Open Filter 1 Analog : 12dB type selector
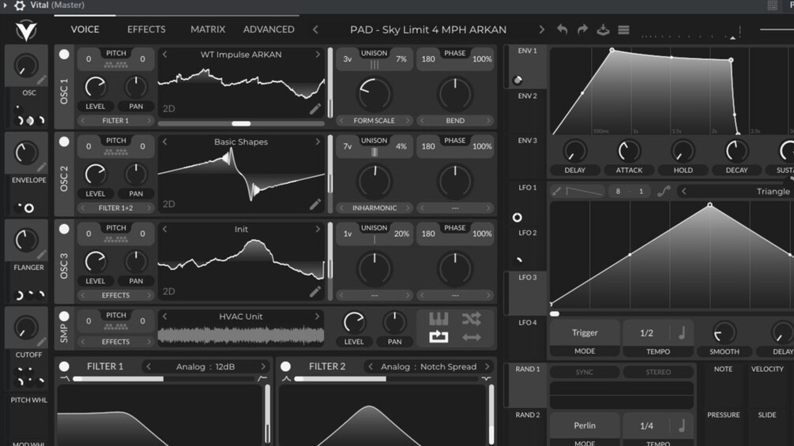Viewport: 794px width, 446px height. pyautogui.click(x=205, y=366)
